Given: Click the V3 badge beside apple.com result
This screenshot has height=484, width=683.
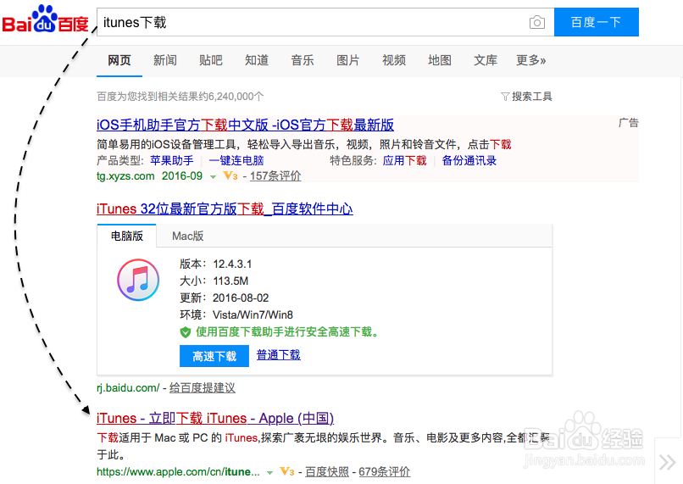Looking at the screenshot, I should pos(286,471).
